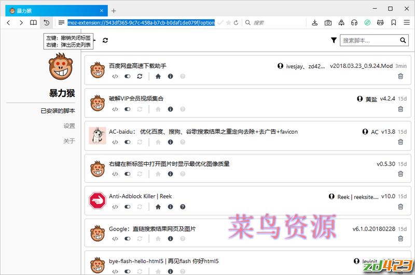Click version text v6.1.0.20180228
Image resolution: width=415 pixels, height=275 pixels.
374,229
